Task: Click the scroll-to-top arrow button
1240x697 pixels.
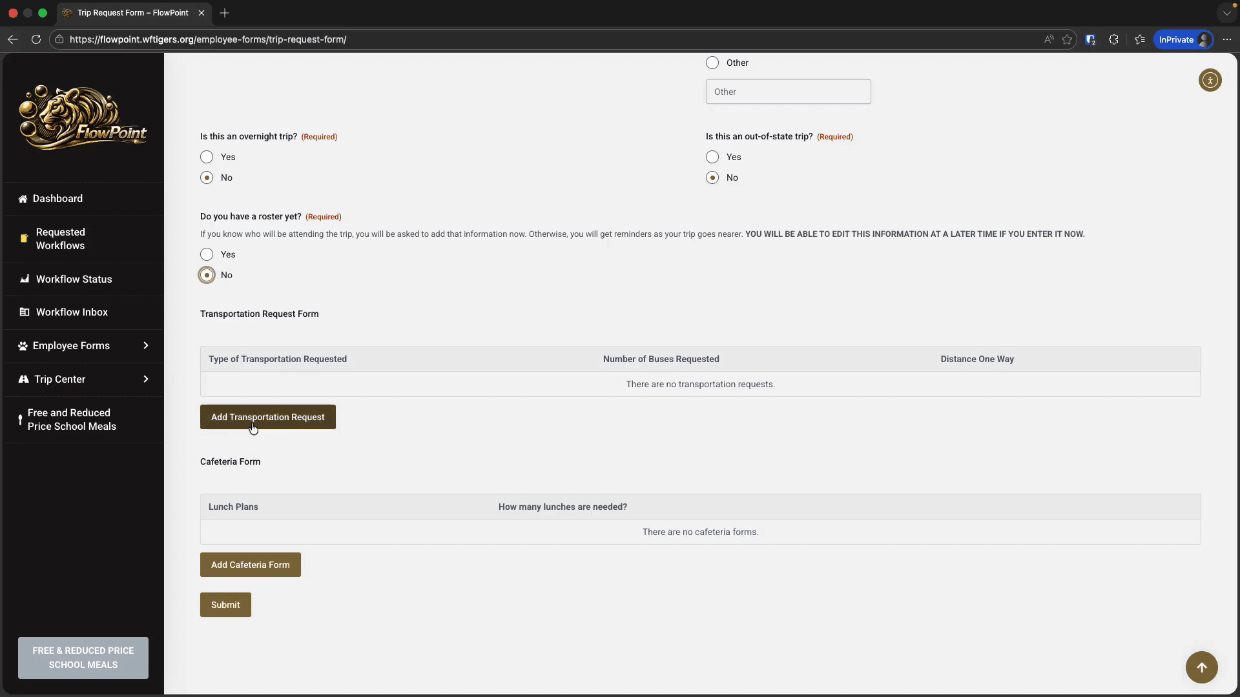Action: click(x=1201, y=667)
